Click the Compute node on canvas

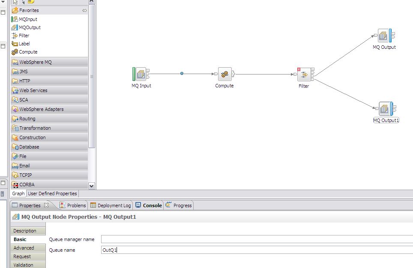[x=224, y=74]
